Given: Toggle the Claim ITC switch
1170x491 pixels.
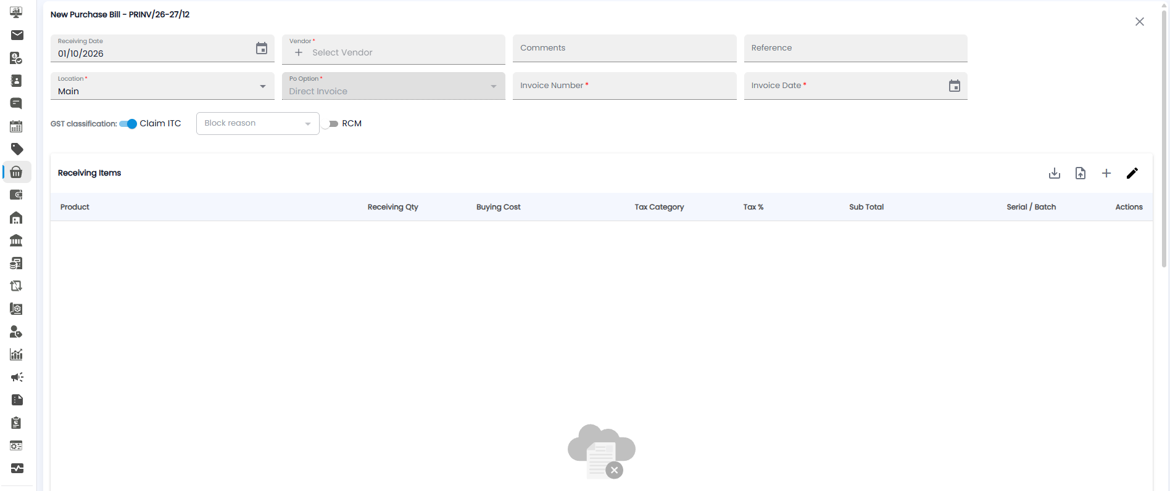Looking at the screenshot, I should pyautogui.click(x=128, y=124).
